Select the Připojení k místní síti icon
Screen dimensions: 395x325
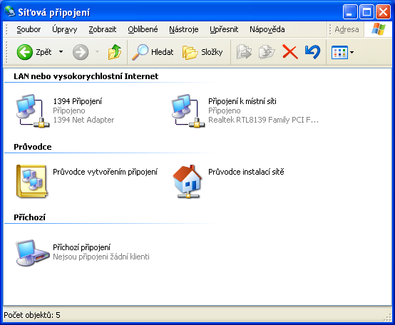coord(188,110)
